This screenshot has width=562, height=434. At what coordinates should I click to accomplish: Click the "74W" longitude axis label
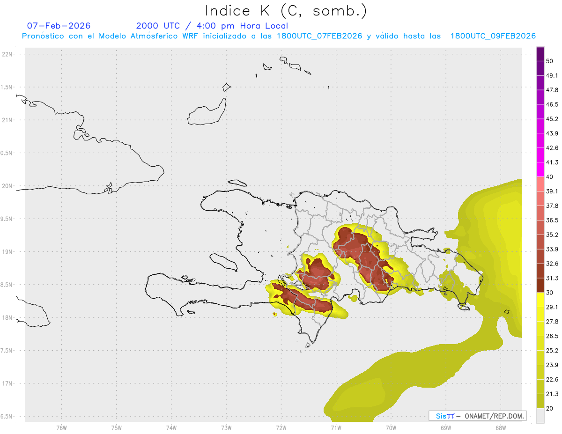click(171, 428)
